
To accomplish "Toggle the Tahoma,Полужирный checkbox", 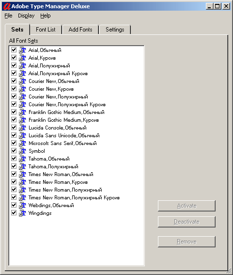I will (14, 166).
